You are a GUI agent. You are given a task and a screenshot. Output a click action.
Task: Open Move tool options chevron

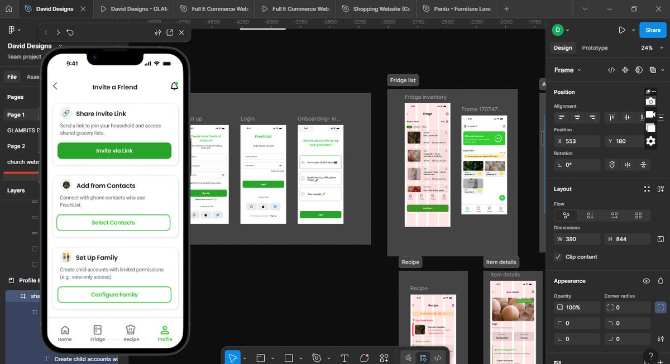[245, 358]
